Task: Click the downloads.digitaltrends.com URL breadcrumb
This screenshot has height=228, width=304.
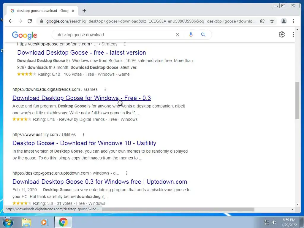Action: (55, 89)
